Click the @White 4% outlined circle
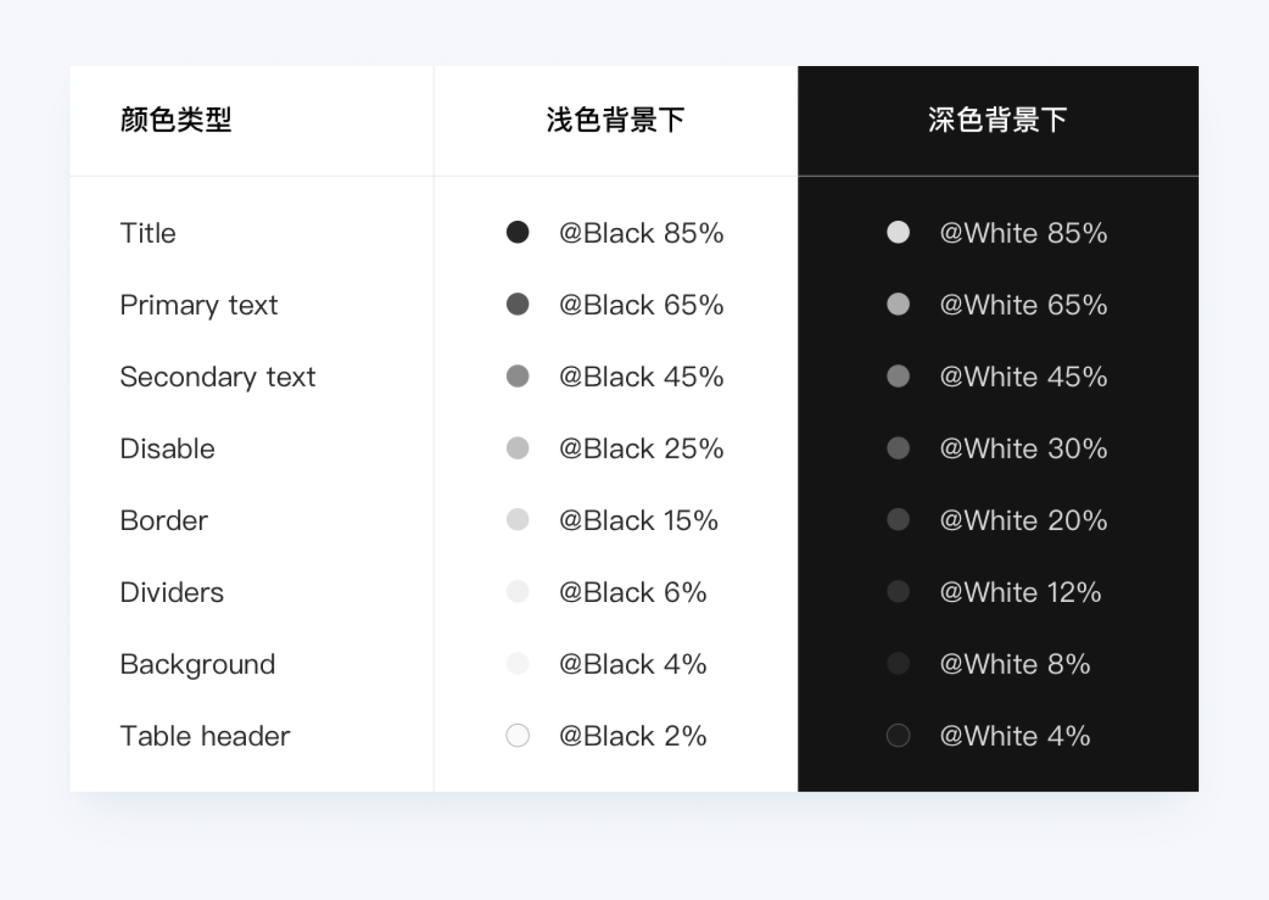This screenshot has height=900, width=1269. click(x=898, y=735)
